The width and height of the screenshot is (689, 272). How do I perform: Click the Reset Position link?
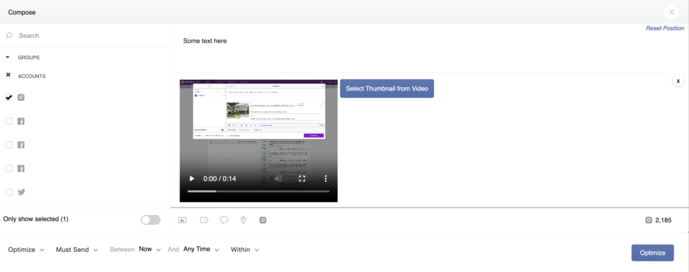pyautogui.click(x=665, y=28)
